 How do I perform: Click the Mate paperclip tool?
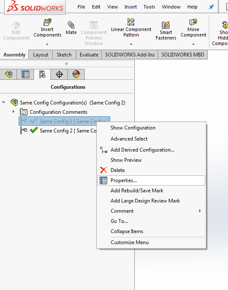pyautogui.click(x=71, y=28)
